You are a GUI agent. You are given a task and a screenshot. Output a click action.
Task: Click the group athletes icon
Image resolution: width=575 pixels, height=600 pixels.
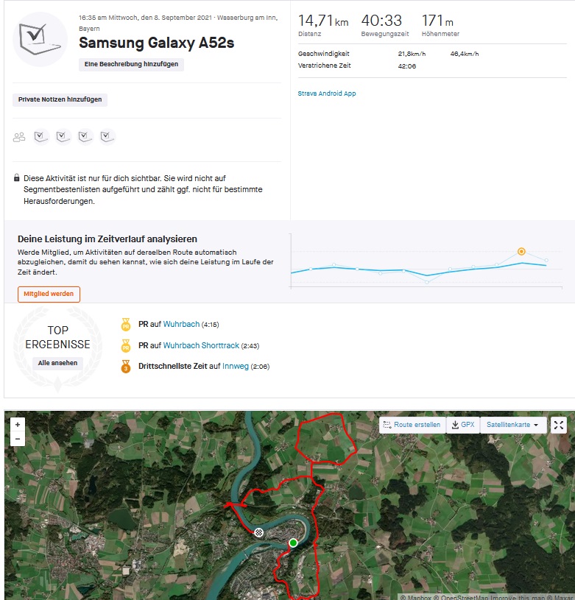pos(19,137)
